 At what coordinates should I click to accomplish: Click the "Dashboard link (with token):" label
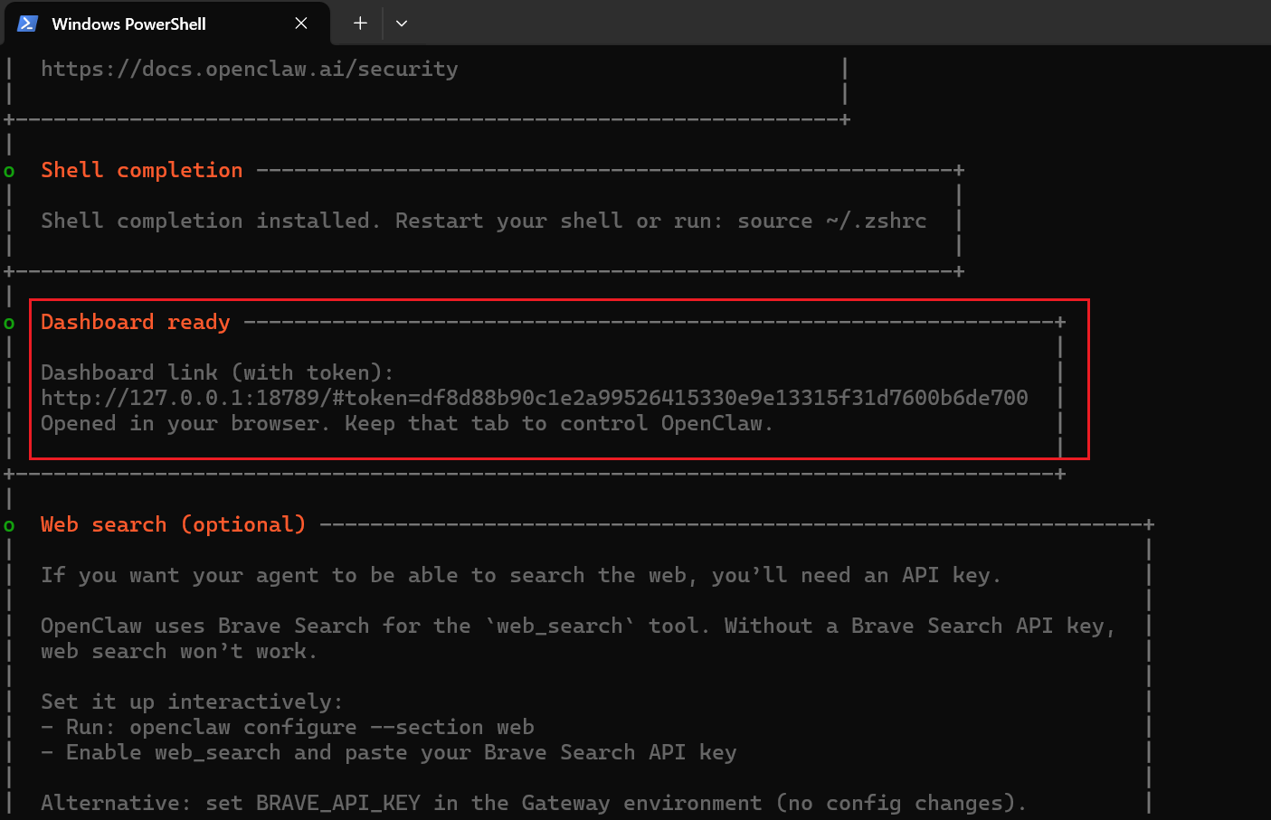[x=217, y=372]
